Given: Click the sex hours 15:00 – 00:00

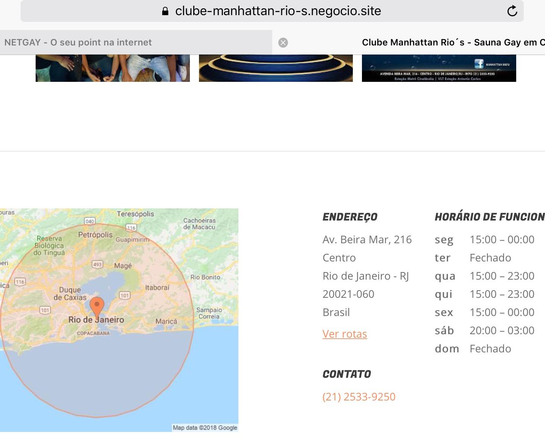Looking at the screenshot, I should pos(502,312).
